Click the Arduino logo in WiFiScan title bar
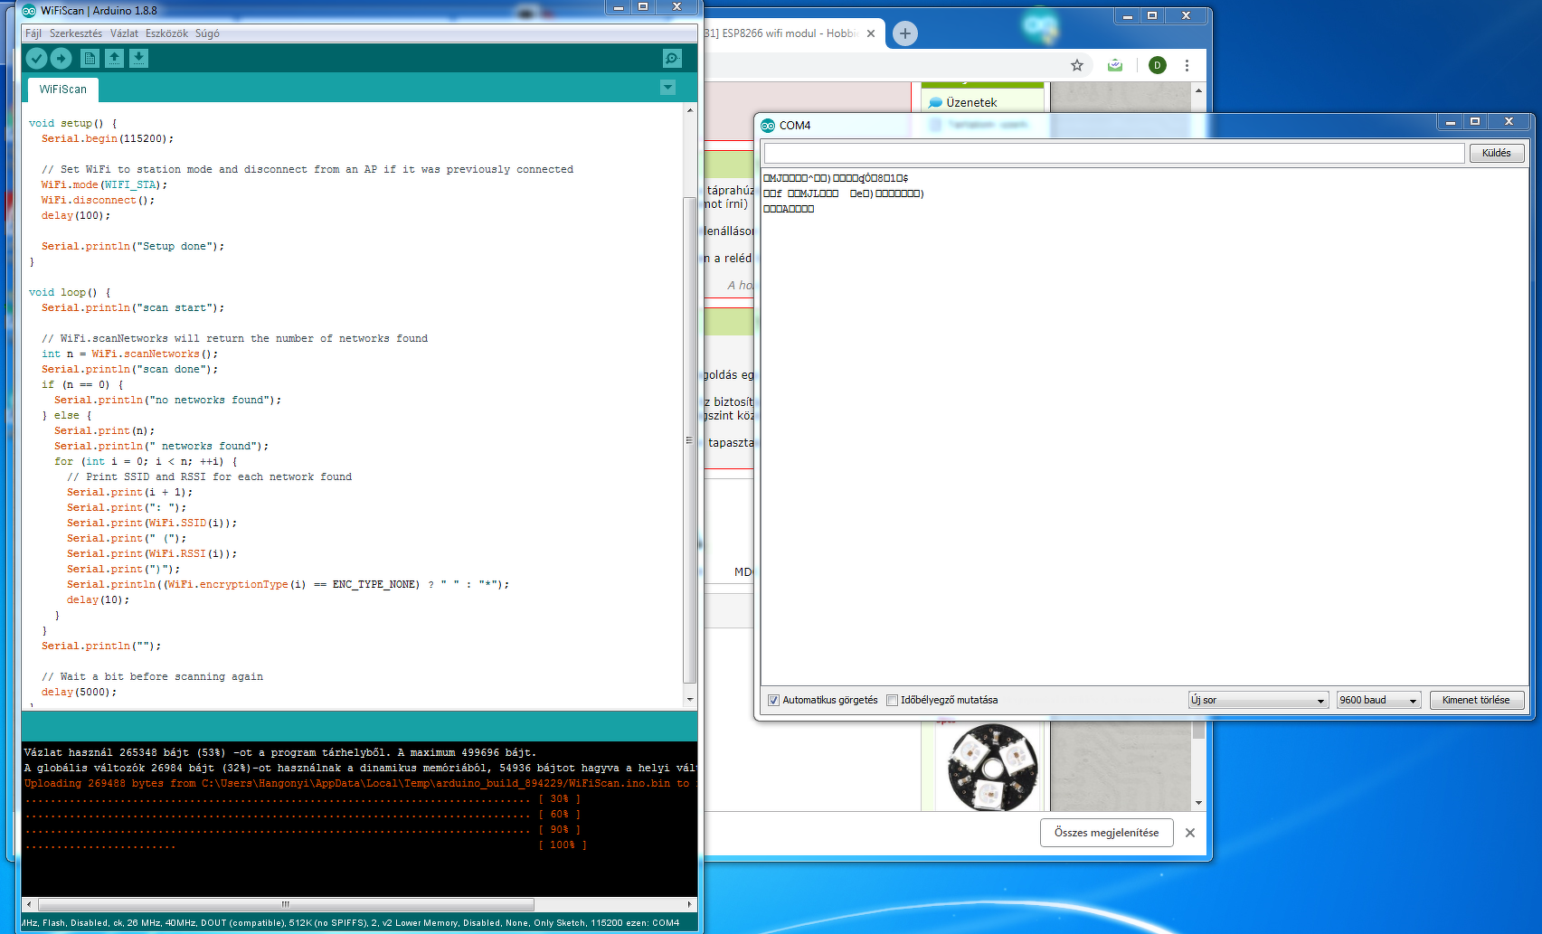 (29, 11)
